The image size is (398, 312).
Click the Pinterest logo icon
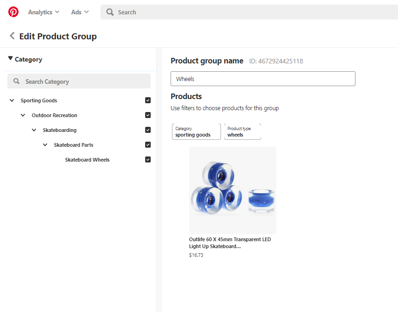[13, 12]
